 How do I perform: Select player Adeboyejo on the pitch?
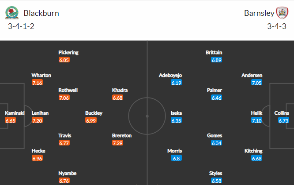coord(170,76)
